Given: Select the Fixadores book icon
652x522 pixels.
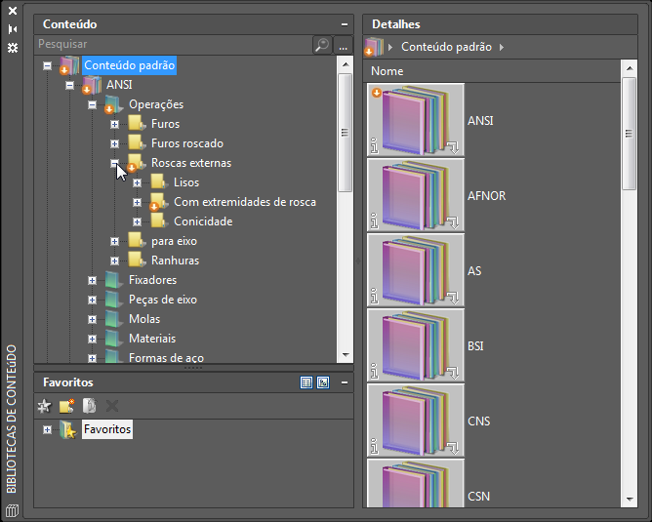Looking at the screenshot, I should (x=114, y=280).
